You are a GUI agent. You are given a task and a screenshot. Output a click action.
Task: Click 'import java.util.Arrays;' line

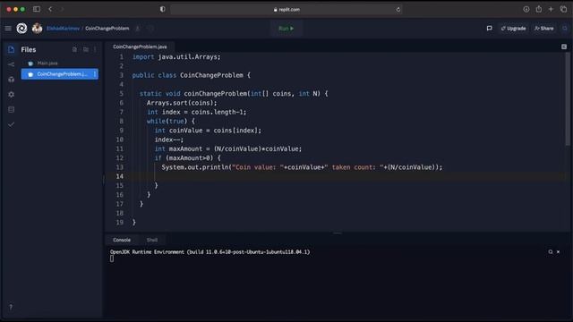coord(176,57)
